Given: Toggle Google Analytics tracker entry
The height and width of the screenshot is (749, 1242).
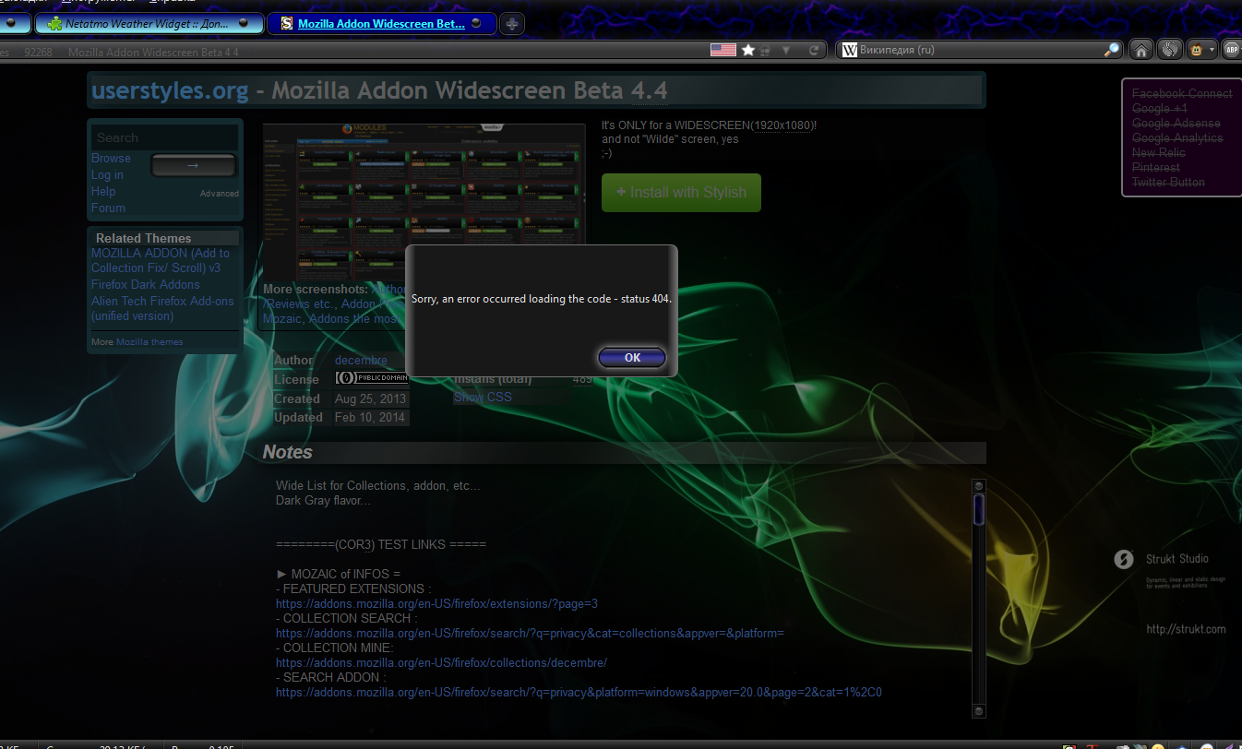Looking at the screenshot, I should [x=1177, y=137].
